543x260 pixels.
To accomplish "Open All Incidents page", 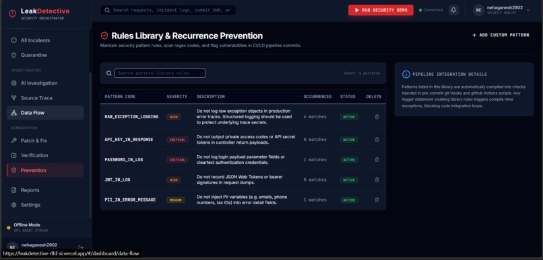I will pyautogui.click(x=45, y=40).
